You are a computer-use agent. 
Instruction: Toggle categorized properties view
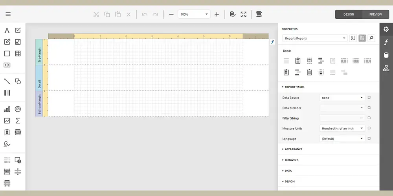[x=362, y=38]
